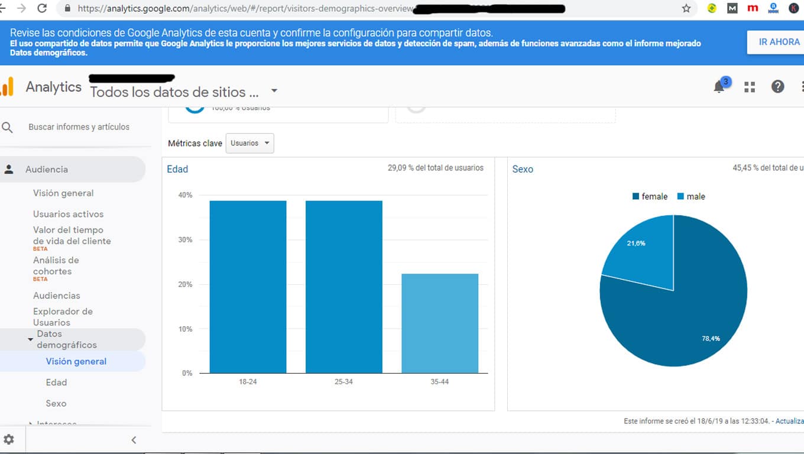The height and width of the screenshot is (454, 804).
Task: Bookmark this page with the star icon
Action: tap(686, 8)
